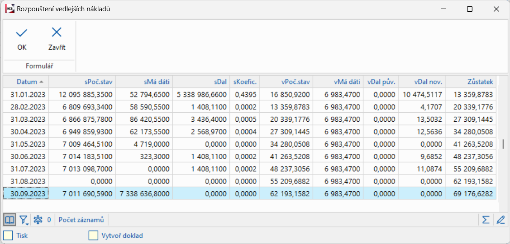The width and height of the screenshot is (510, 244).
Task: Select the 31.05.2023 date cell
Action: 28,144
